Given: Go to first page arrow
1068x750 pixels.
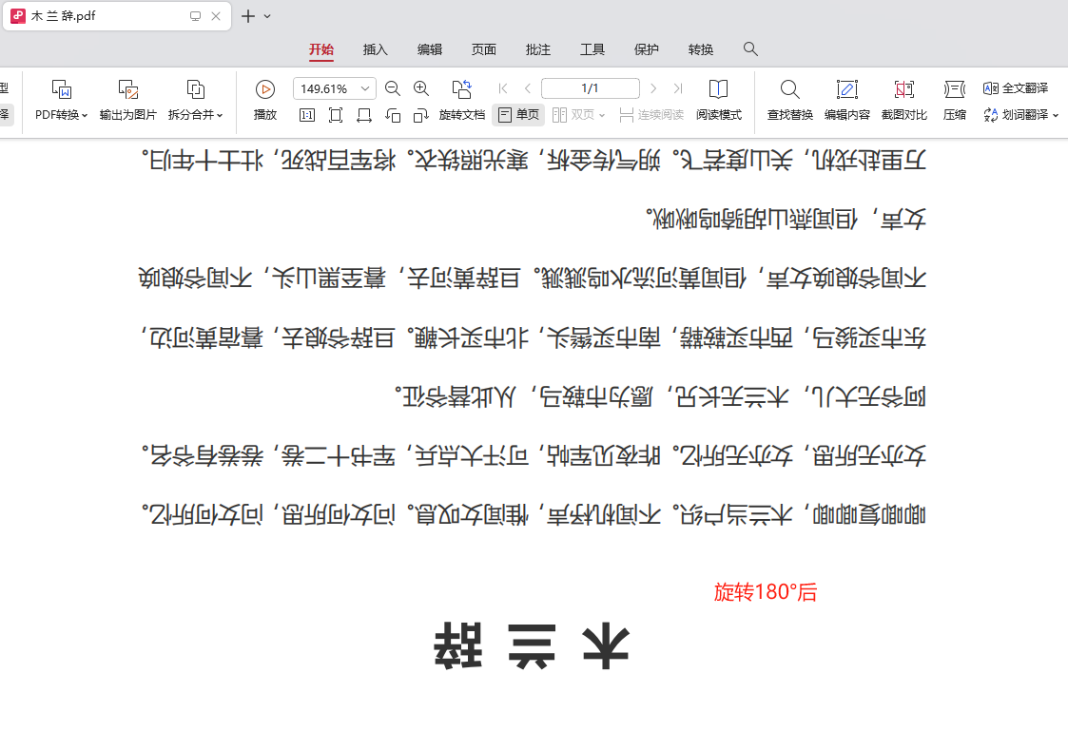Looking at the screenshot, I should [503, 88].
